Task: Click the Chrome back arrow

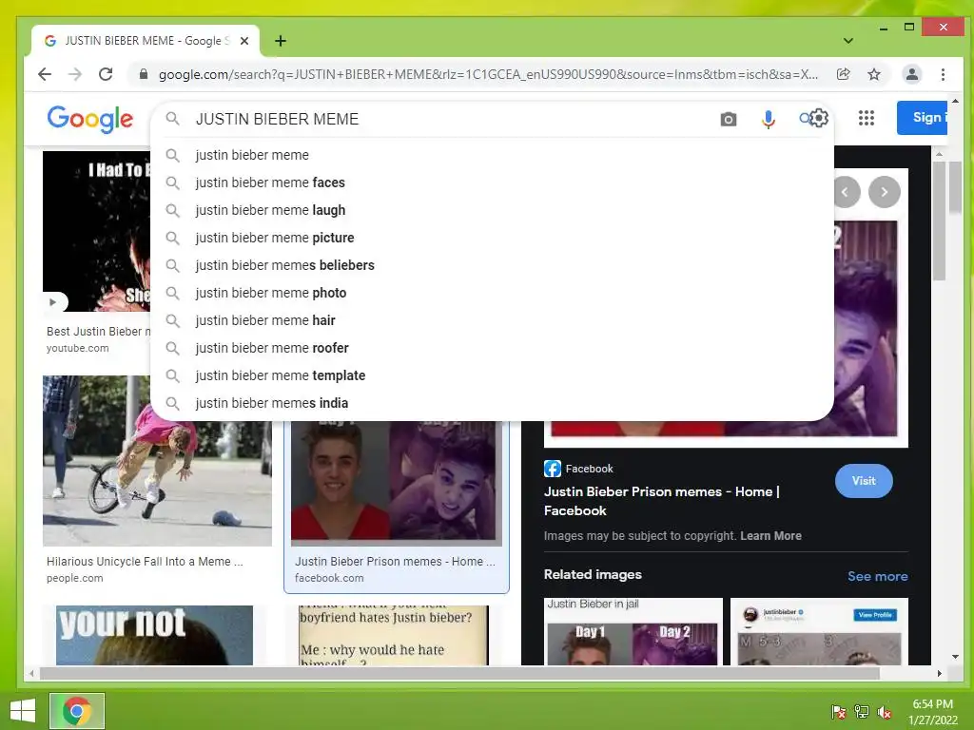Action: pos(45,74)
